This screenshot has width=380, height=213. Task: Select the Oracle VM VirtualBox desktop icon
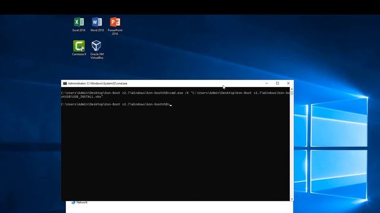click(97, 50)
